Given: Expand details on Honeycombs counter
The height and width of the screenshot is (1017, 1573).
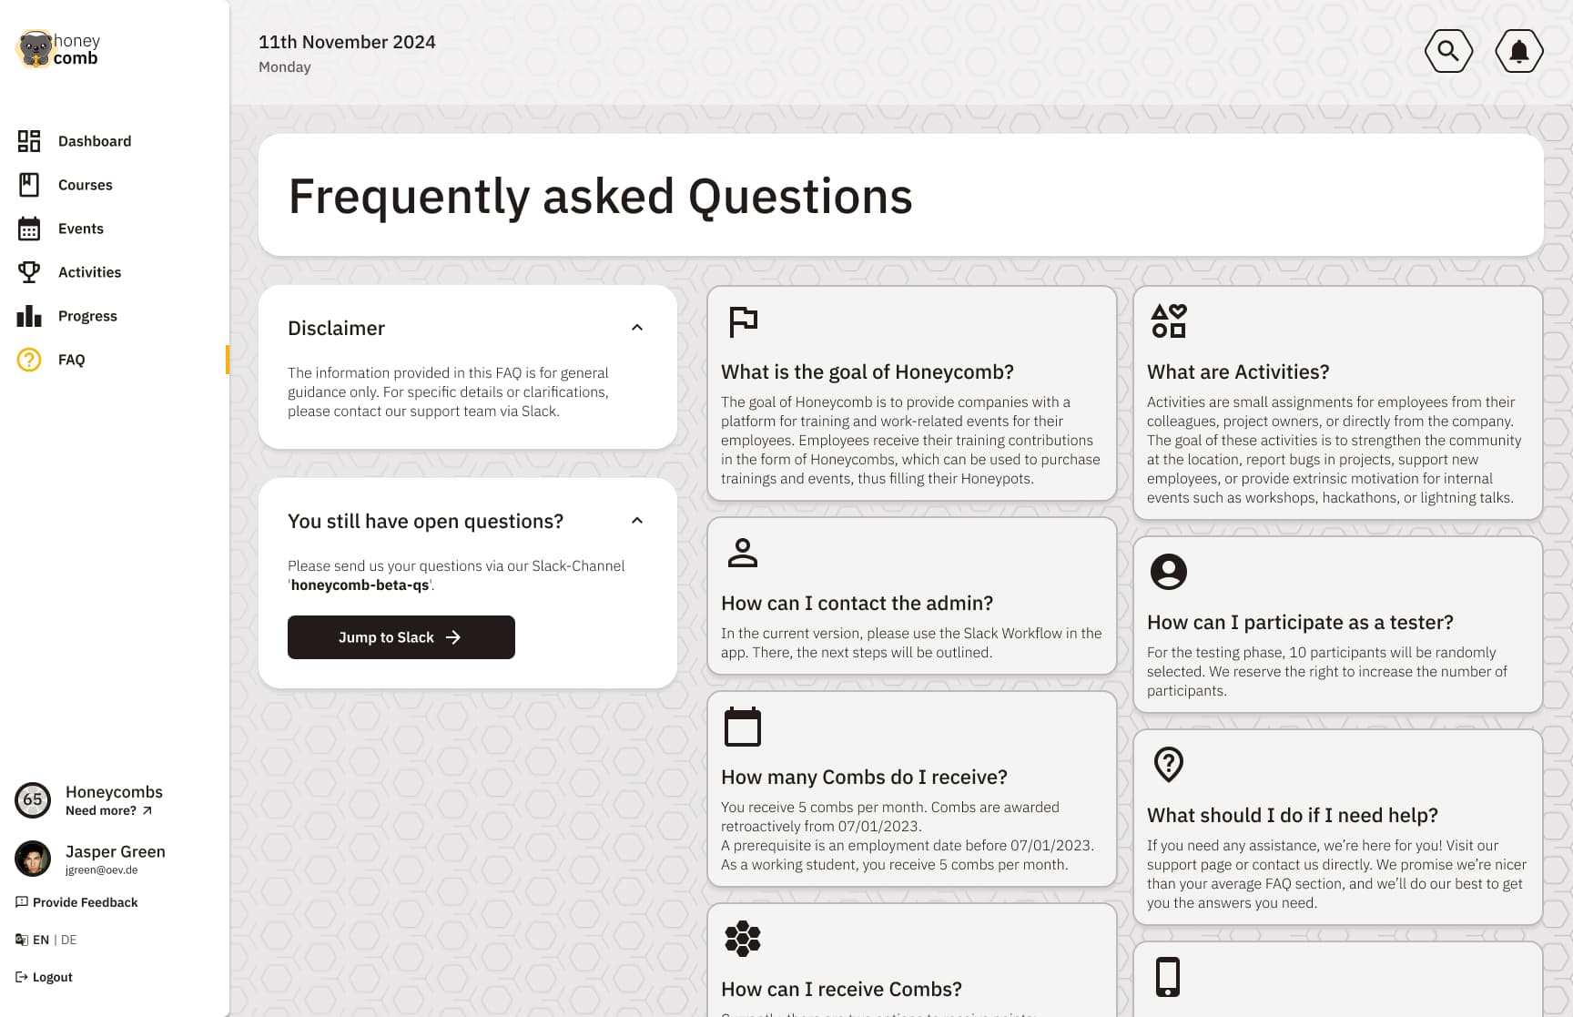Looking at the screenshot, I should pyautogui.click(x=33, y=800).
